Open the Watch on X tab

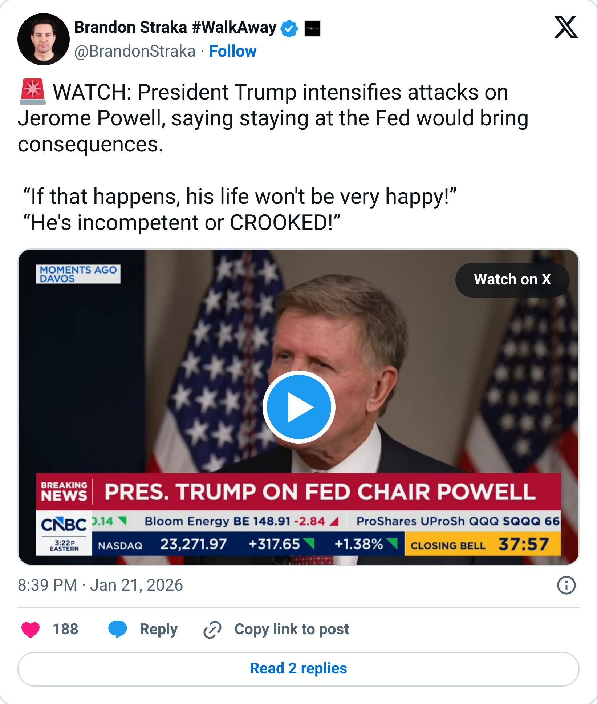click(512, 280)
